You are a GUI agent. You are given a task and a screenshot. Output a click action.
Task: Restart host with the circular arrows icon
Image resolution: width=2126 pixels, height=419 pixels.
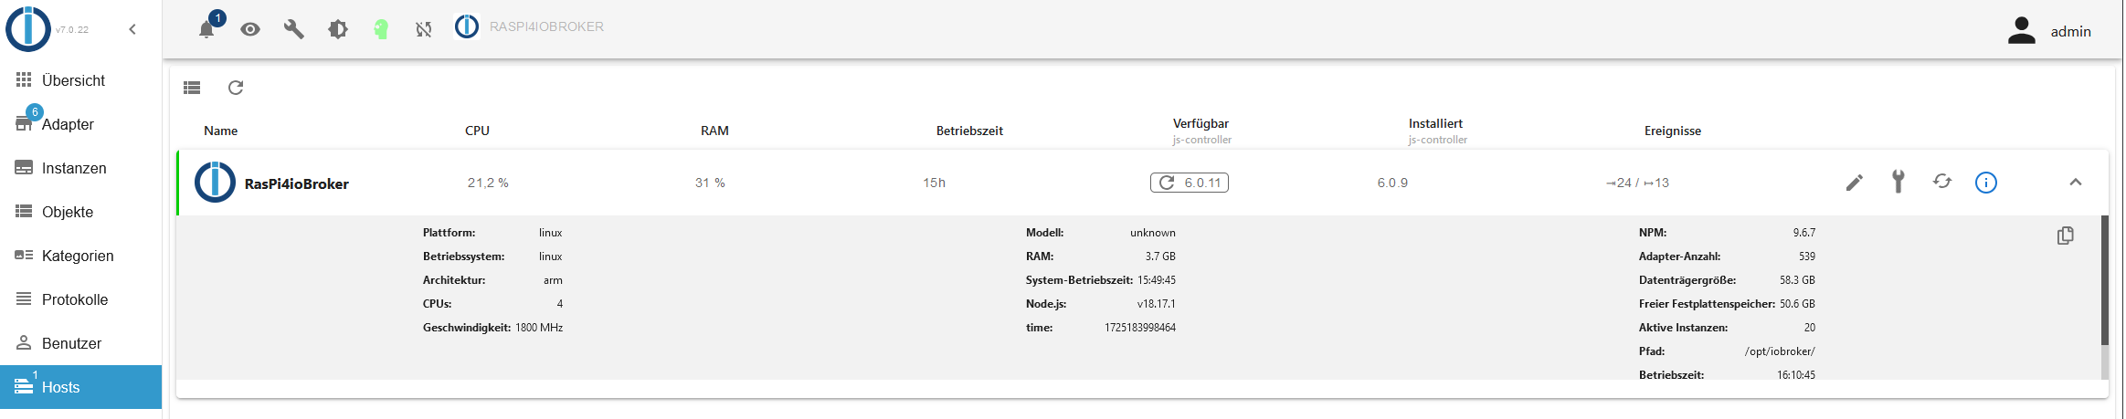tap(1941, 182)
